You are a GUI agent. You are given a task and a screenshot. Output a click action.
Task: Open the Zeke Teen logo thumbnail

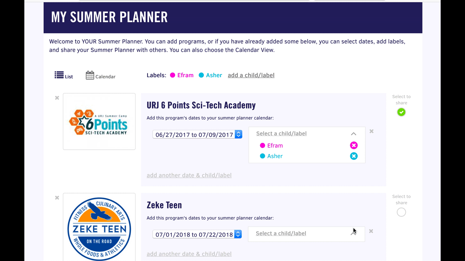pyautogui.click(x=99, y=227)
